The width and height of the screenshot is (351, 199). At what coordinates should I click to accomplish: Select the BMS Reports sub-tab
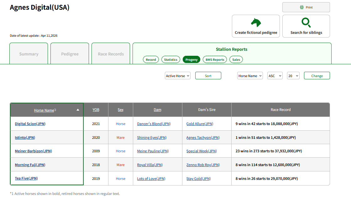click(x=215, y=60)
